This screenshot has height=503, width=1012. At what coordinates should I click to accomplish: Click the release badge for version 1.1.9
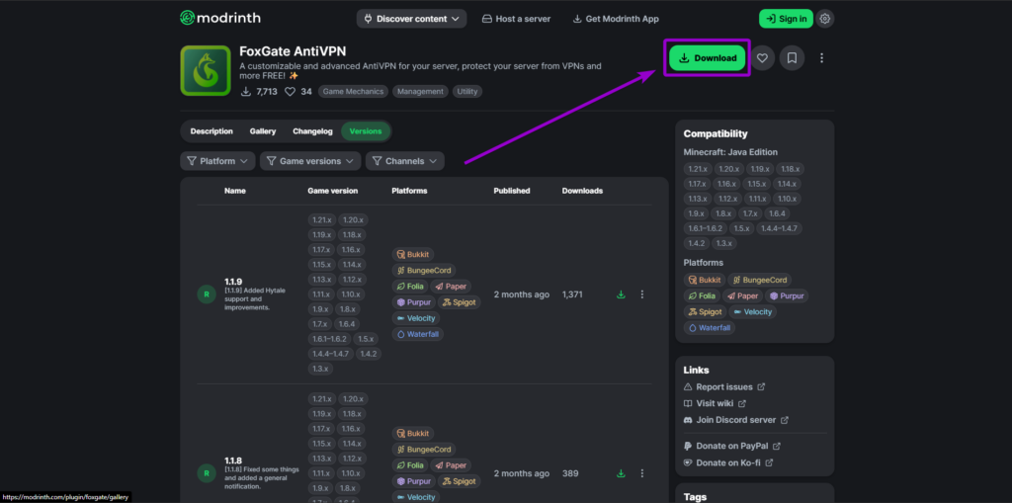(x=207, y=294)
